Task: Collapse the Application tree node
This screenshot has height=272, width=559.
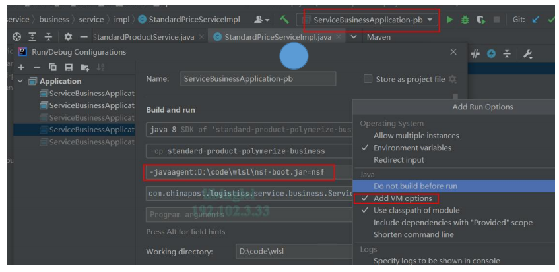Action: coord(20,81)
